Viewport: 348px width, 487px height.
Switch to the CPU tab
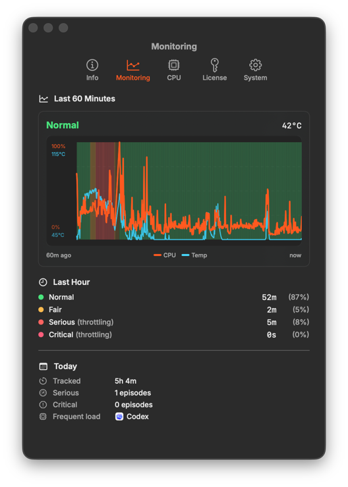tap(173, 70)
